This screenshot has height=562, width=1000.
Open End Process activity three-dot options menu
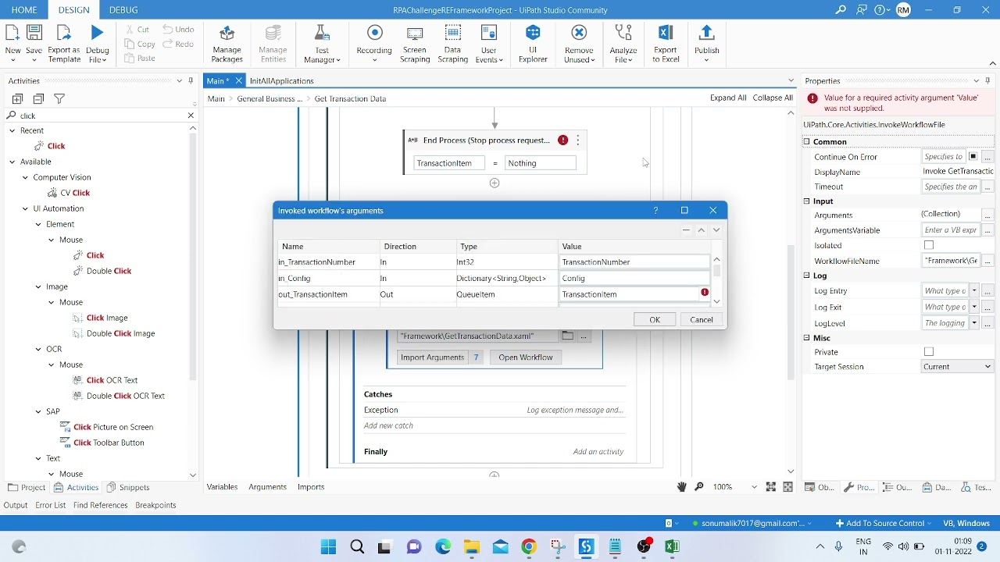[578, 140]
